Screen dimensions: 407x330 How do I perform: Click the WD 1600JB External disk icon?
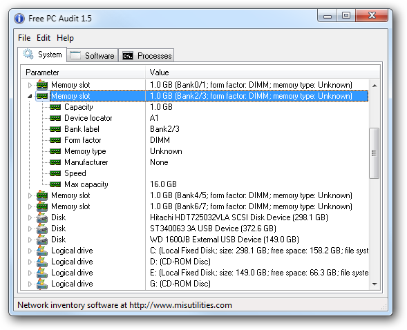(41, 240)
